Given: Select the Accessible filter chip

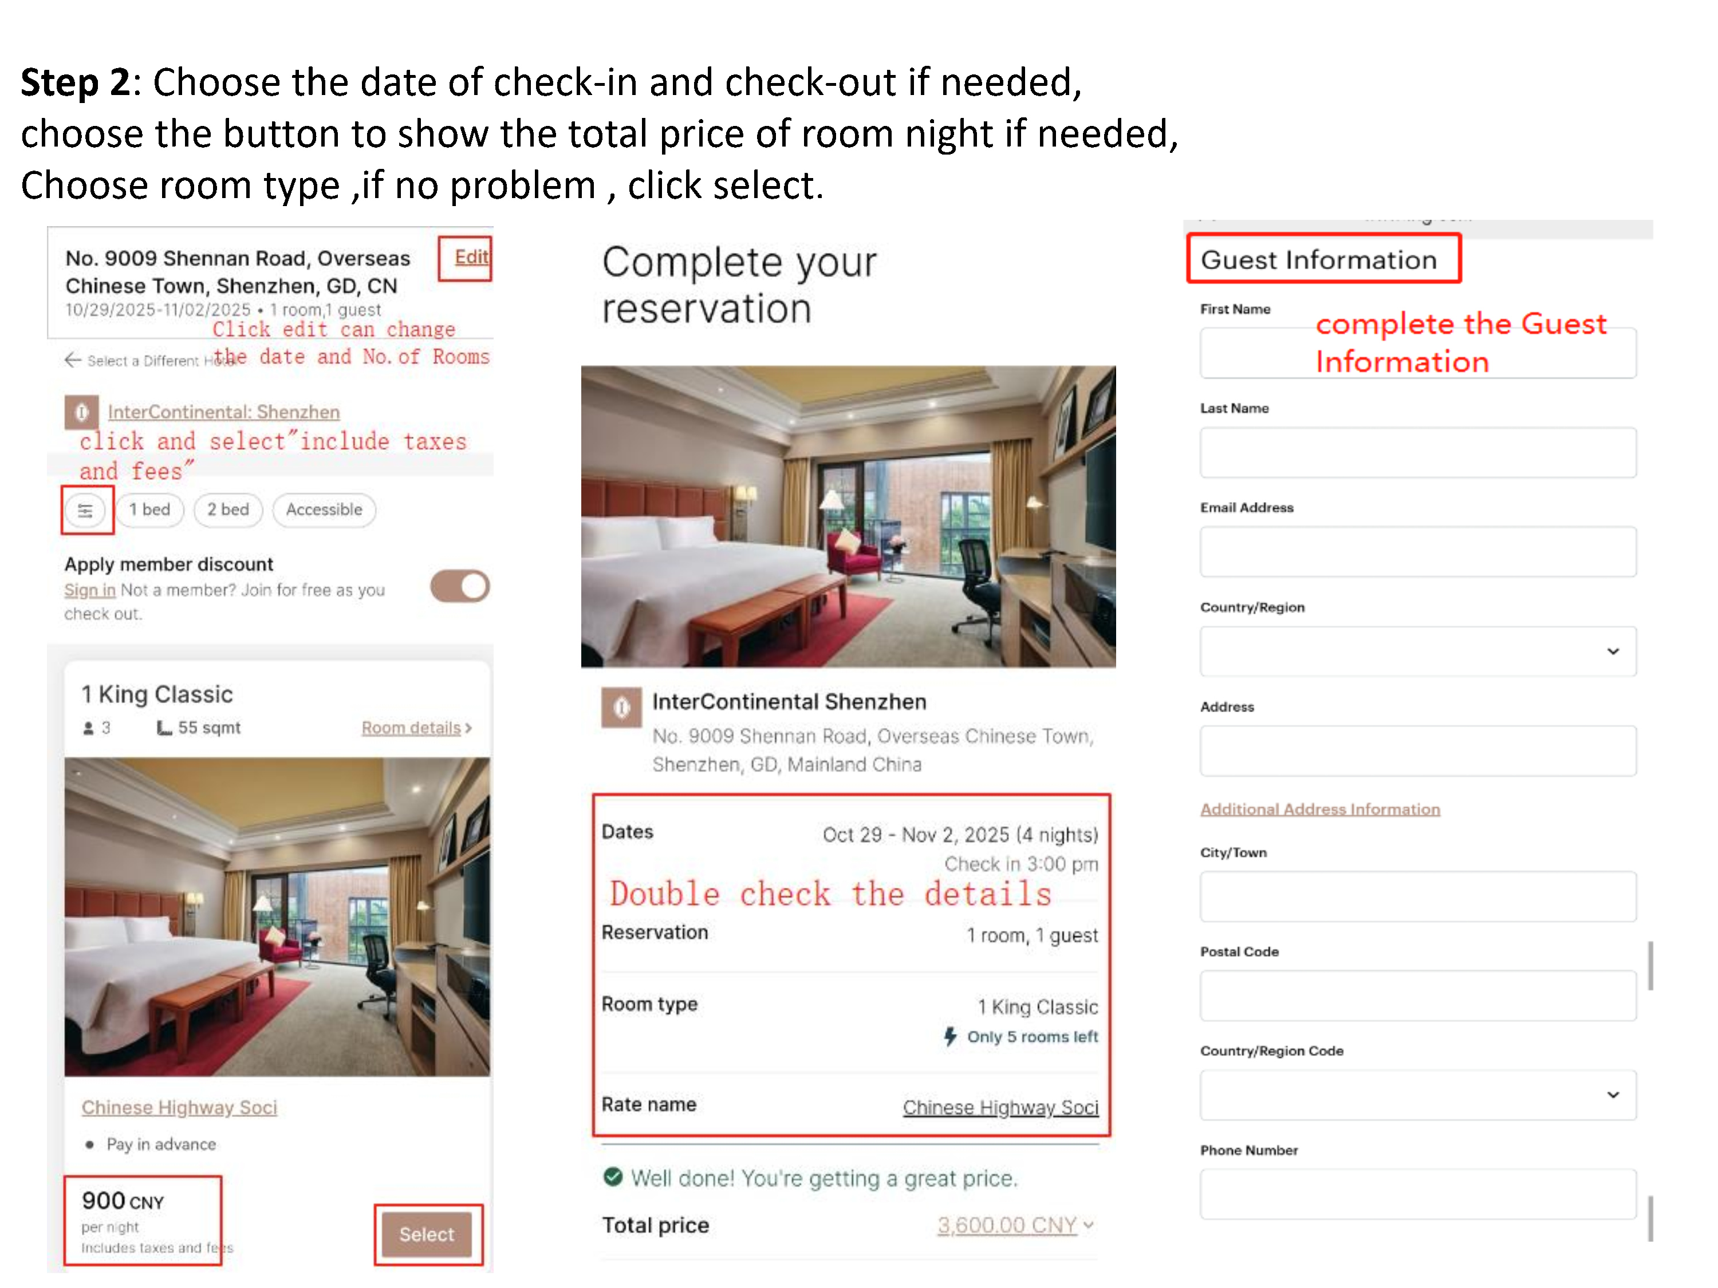Looking at the screenshot, I should tap(324, 510).
